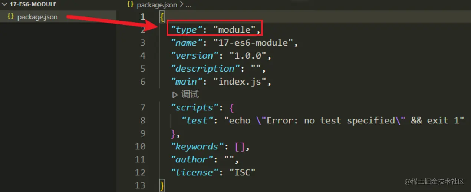Image resolution: width=471 pixels, height=192 pixels.
Task: Click the "index.js" value
Action: [240, 82]
